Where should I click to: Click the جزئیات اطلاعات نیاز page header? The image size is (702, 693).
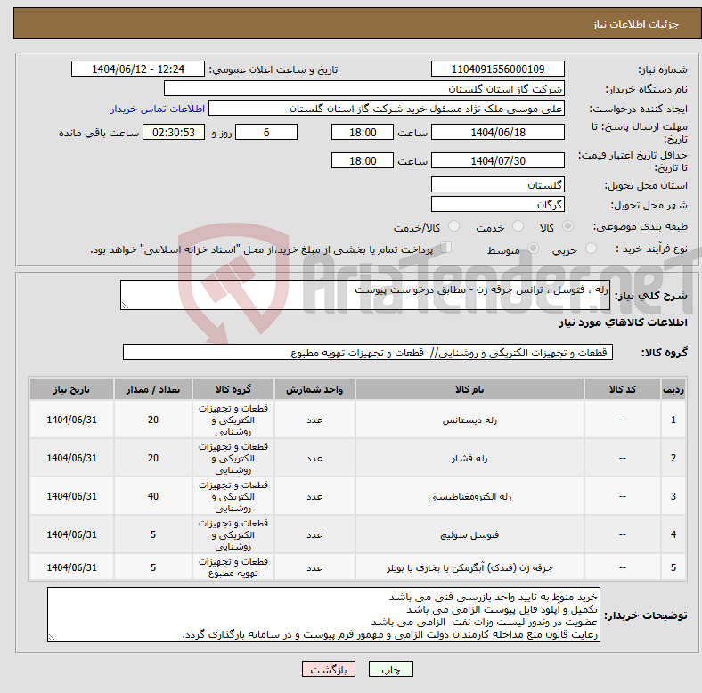point(636,24)
